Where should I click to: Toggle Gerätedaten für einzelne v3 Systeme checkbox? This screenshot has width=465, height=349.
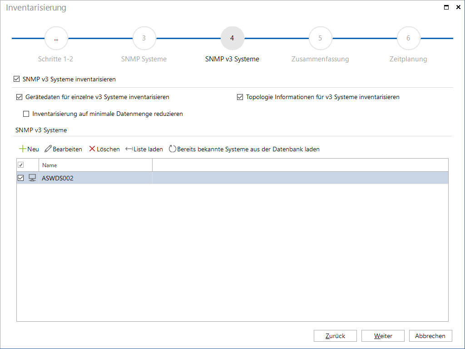19,97
